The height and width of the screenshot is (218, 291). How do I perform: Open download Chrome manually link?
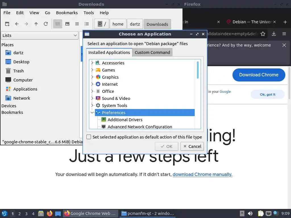pyautogui.click(x=202, y=175)
